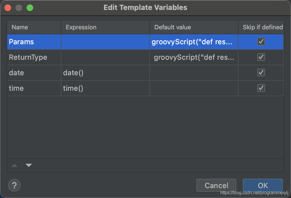Image resolution: width=291 pixels, height=198 pixels.
Task: Move variable down with down arrow
Action: click(x=29, y=166)
